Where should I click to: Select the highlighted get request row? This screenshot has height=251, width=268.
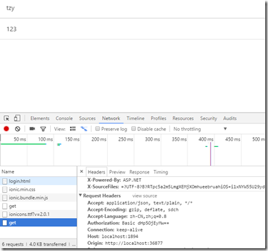click(38, 223)
